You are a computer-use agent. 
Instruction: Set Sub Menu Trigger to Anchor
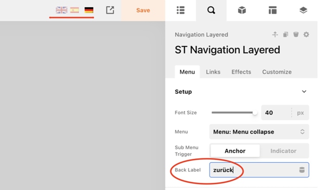point(235,151)
